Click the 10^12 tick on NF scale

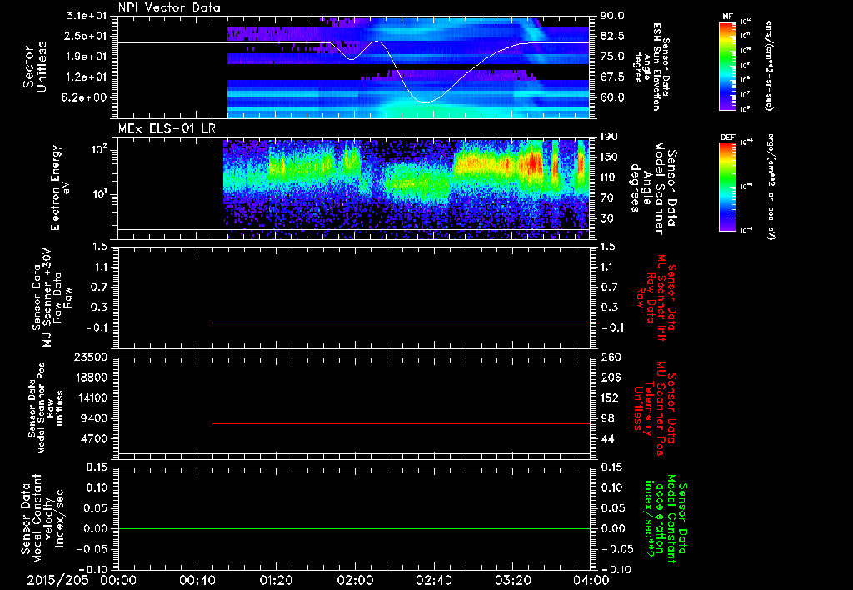coord(746,21)
